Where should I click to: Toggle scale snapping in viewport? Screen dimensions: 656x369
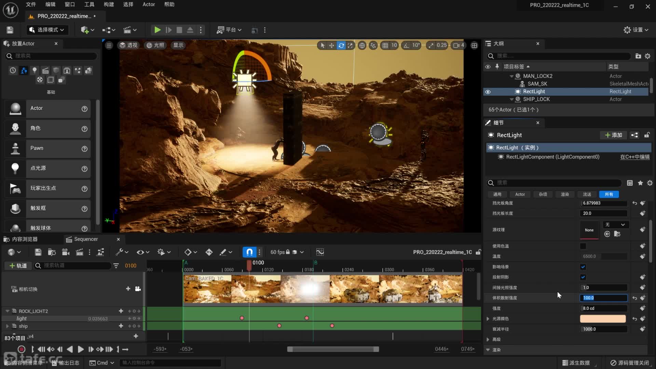tap(431, 45)
